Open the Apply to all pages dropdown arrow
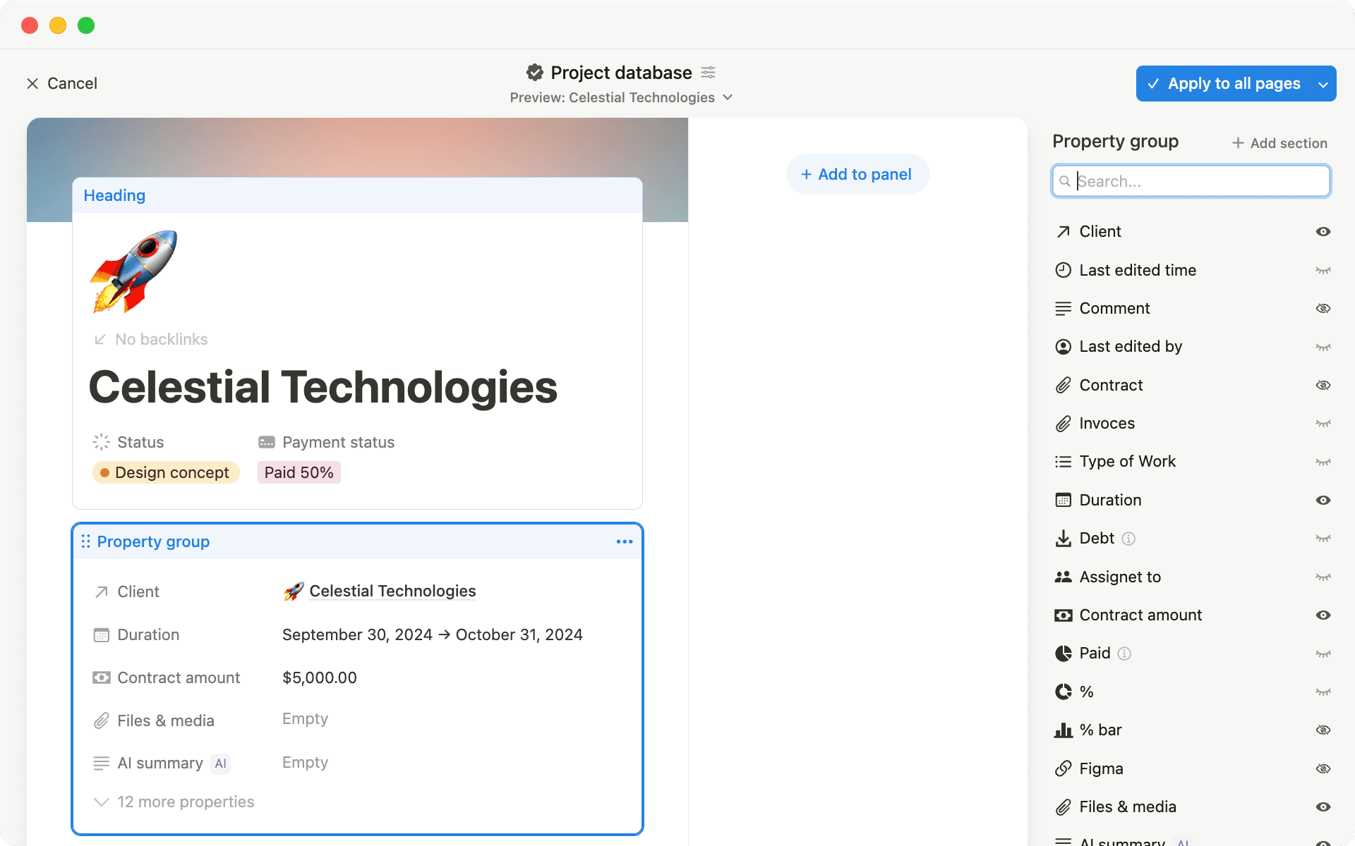Image resolution: width=1355 pixels, height=846 pixels. coord(1323,83)
